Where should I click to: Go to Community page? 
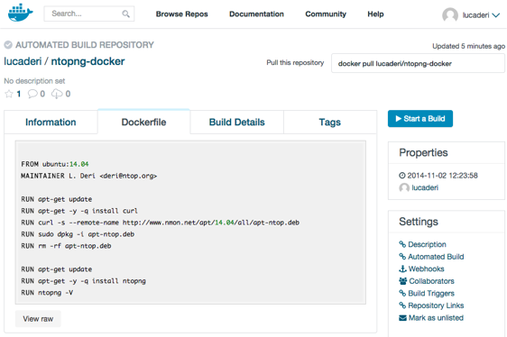click(326, 14)
